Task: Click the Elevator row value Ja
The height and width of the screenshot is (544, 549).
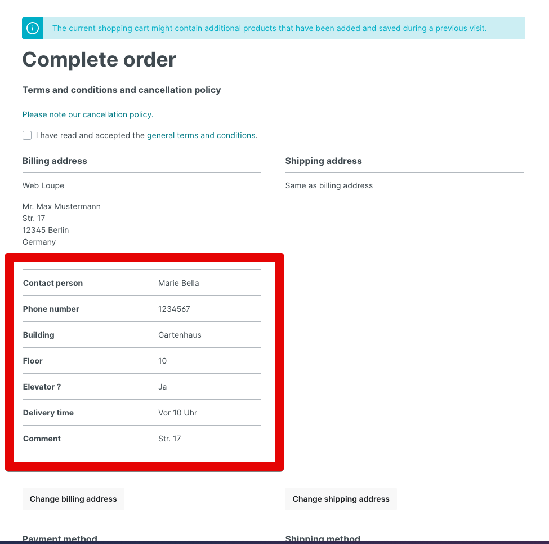Action: click(163, 387)
